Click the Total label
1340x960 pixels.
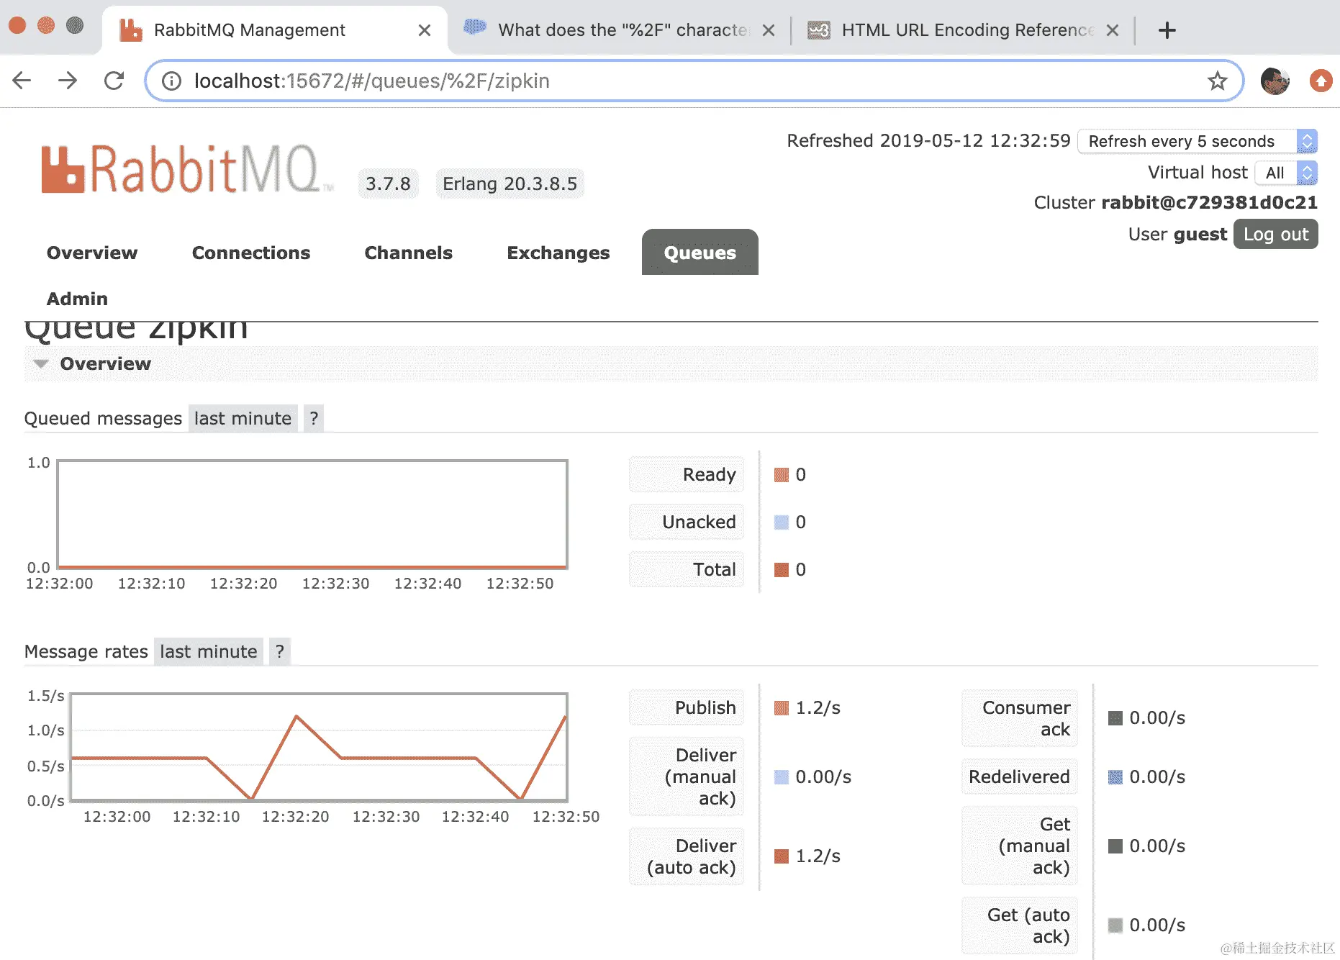coord(687,570)
